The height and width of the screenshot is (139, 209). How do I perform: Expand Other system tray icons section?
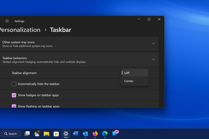pyautogui.click(x=153, y=44)
